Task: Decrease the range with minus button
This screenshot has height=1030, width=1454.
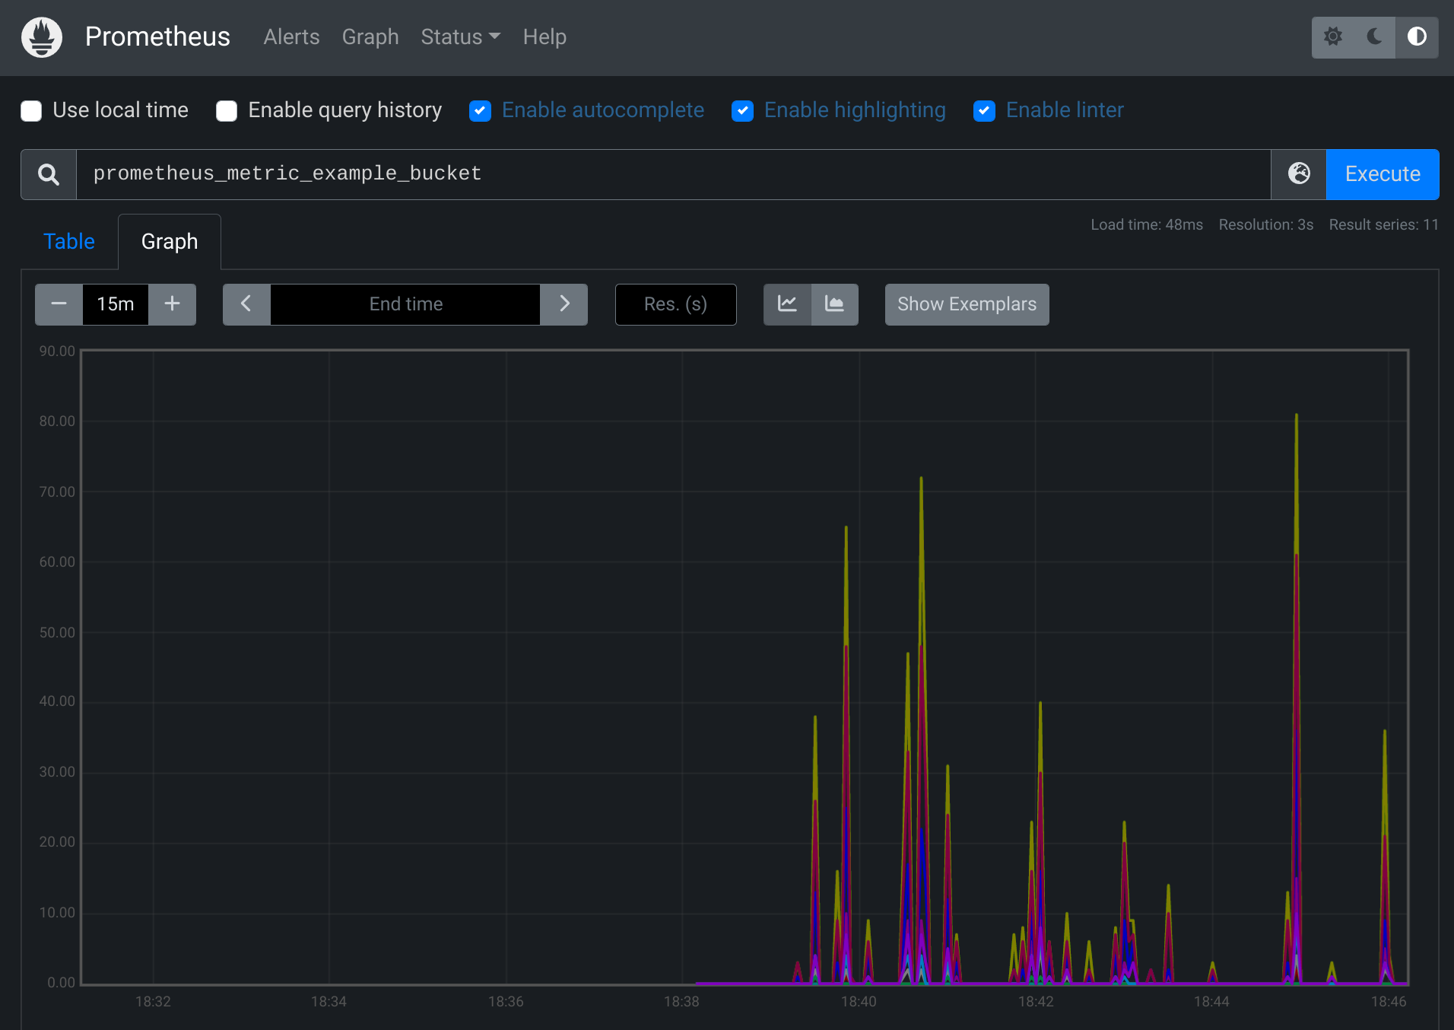Action: [x=59, y=304]
